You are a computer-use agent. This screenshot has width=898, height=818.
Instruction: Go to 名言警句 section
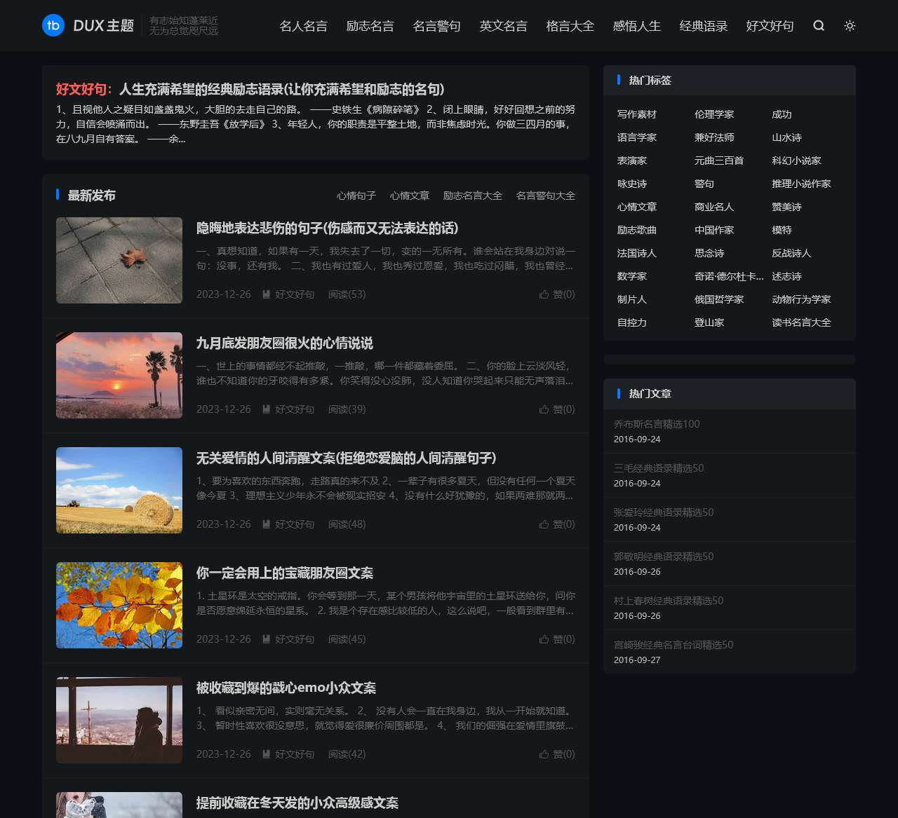(x=436, y=26)
